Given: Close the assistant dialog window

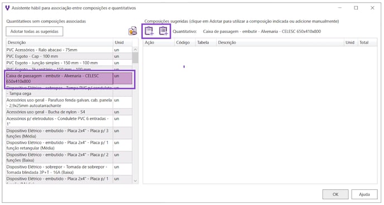Looking at the screenshot, I should (372, 8).
